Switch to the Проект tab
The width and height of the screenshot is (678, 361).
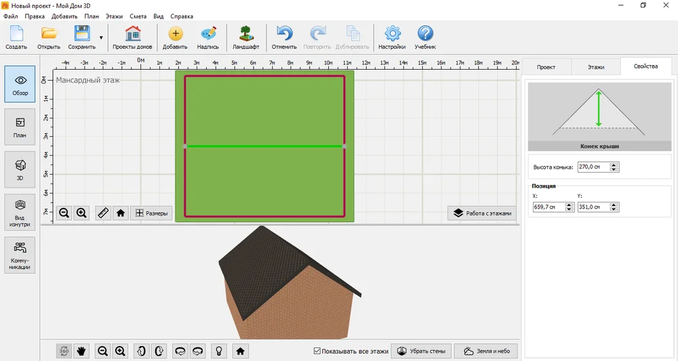[546, 67]
